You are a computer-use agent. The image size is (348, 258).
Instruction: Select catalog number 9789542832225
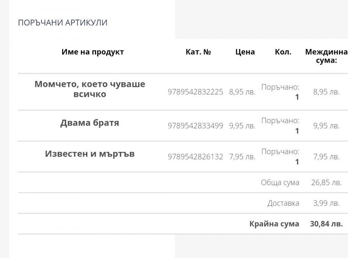[x=195, y=92]
